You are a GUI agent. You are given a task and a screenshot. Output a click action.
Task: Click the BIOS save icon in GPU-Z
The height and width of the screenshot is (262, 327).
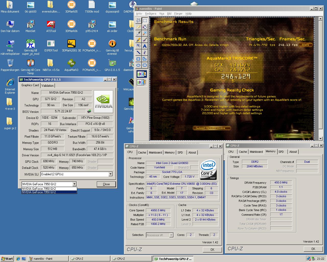pos(89,111)
